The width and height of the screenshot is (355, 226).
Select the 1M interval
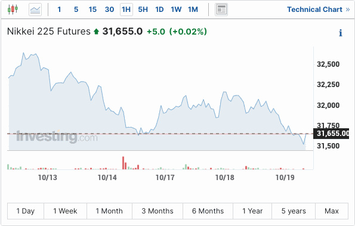[193, 10]
